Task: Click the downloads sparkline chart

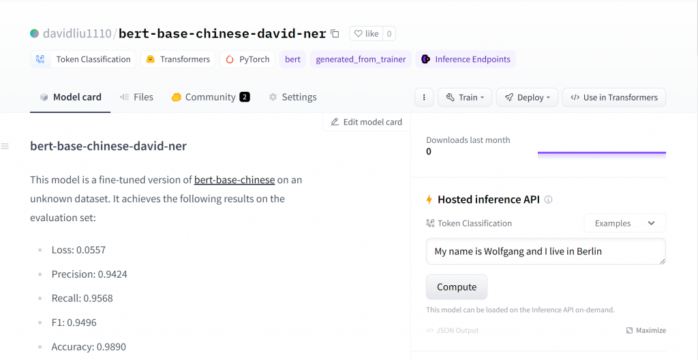Action: [x=602, y=154]
